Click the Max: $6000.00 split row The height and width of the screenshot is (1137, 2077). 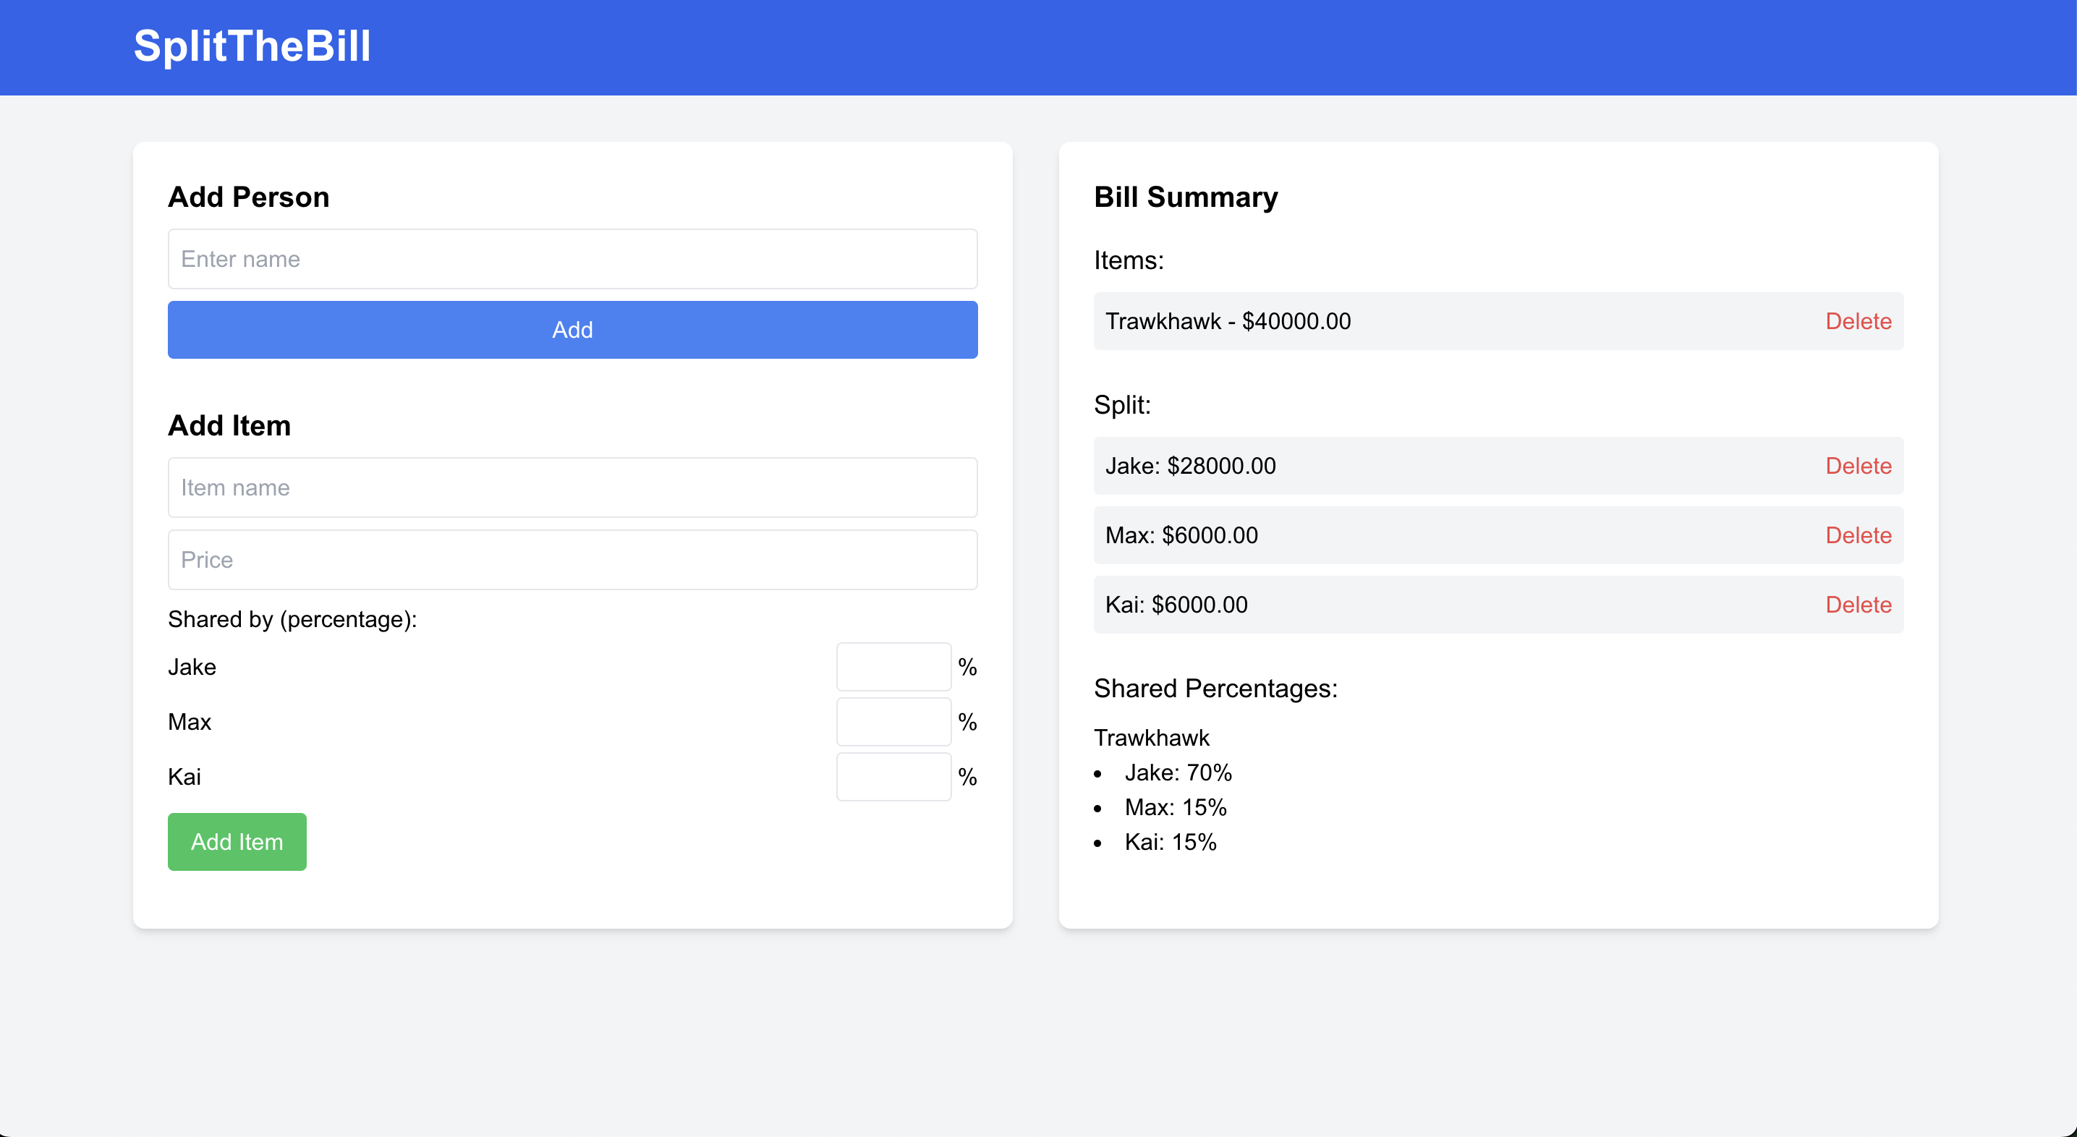(1181, 535)
